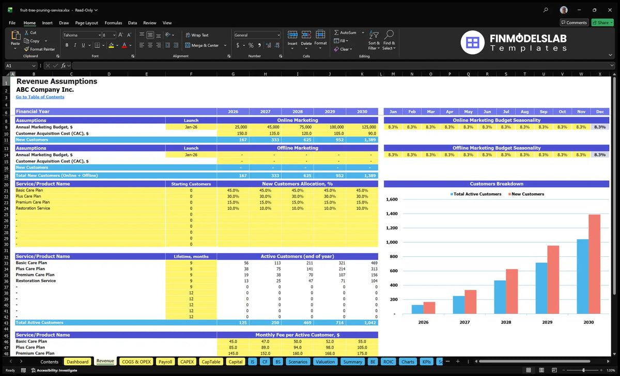Click the green Share button
This screenshot has width=620, height=376.
602,23
